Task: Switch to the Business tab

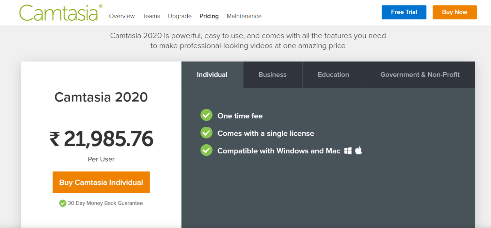Action: pos(272,75)
